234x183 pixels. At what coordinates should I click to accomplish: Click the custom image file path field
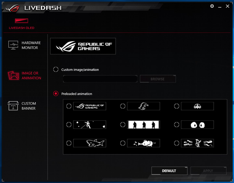coord(100,79)
